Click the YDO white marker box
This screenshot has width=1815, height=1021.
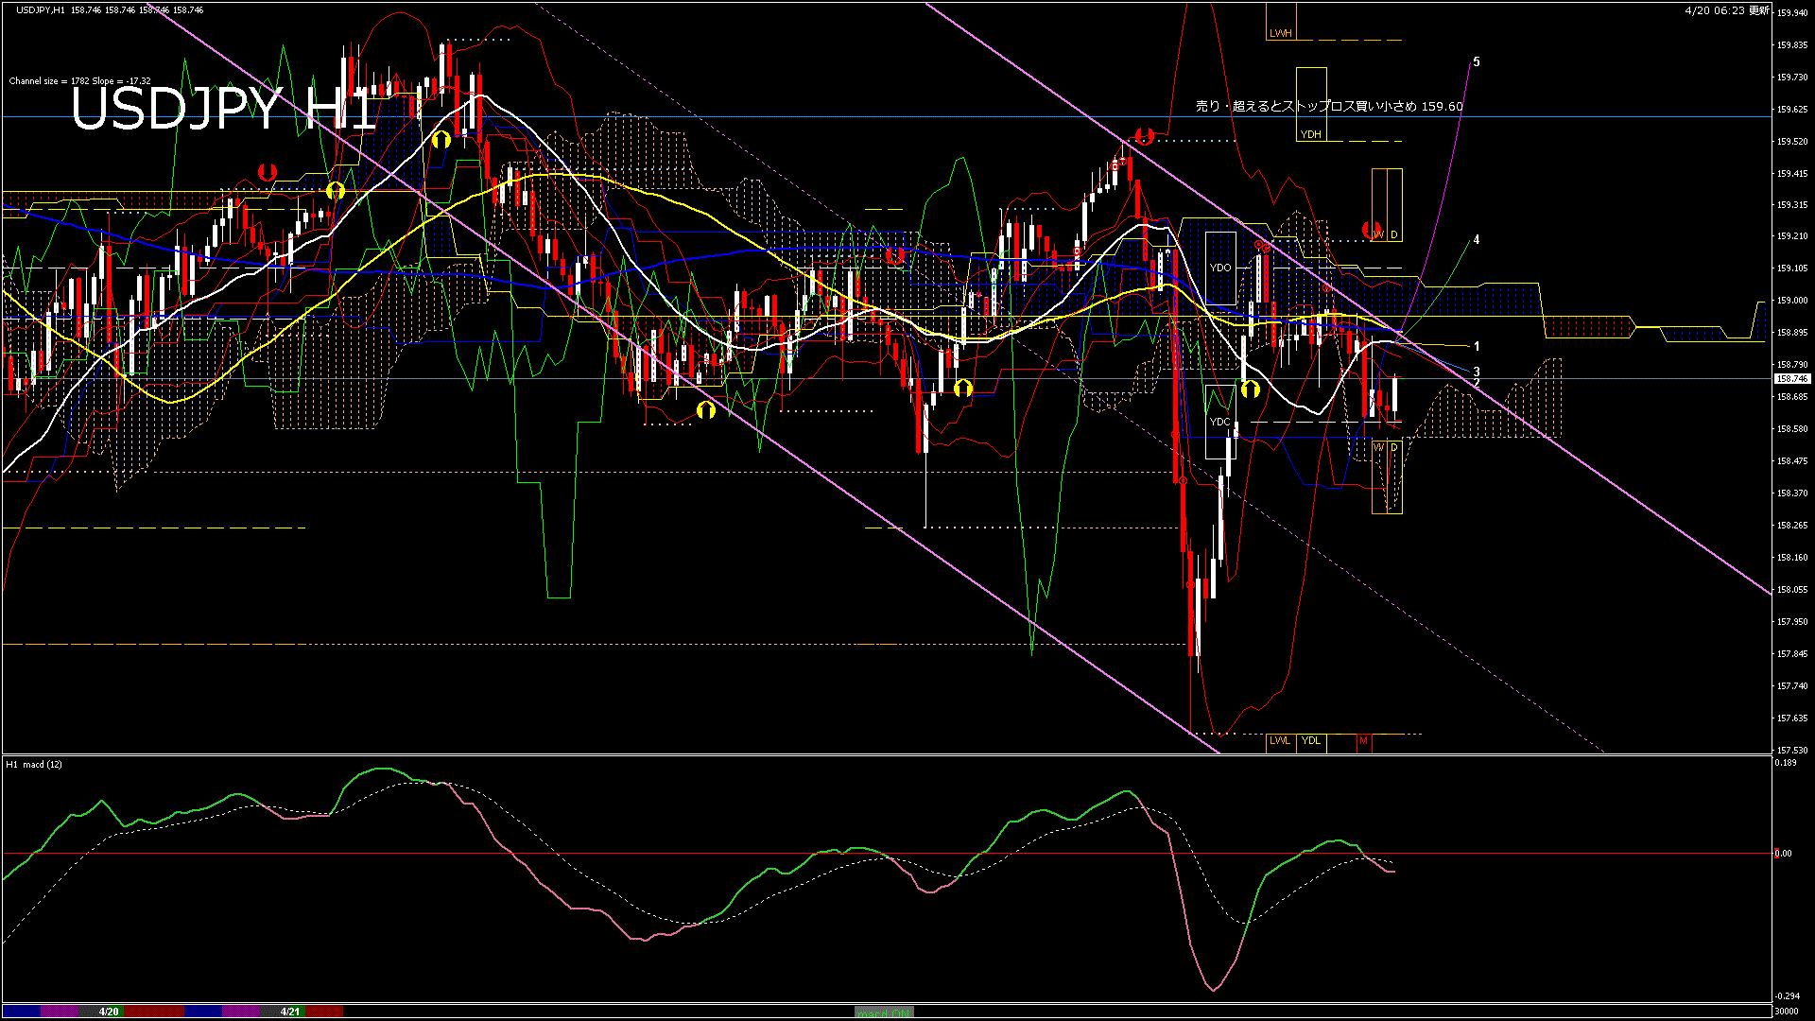[1220, 268]
